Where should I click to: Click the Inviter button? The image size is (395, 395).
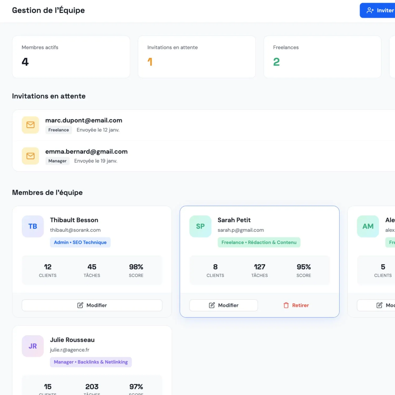click(x=377, y=11)
